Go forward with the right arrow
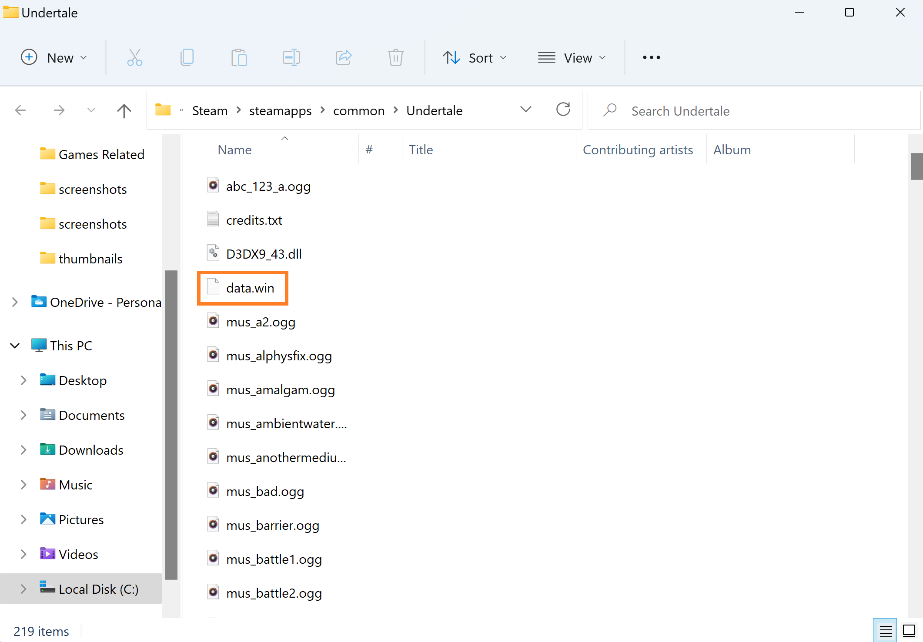This screenshot has width=923, height=642. (x=59, y=110)
